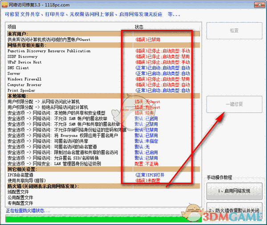
Task: Click the 正在检查防火墙状态 status text
Action: coord(28,211)
